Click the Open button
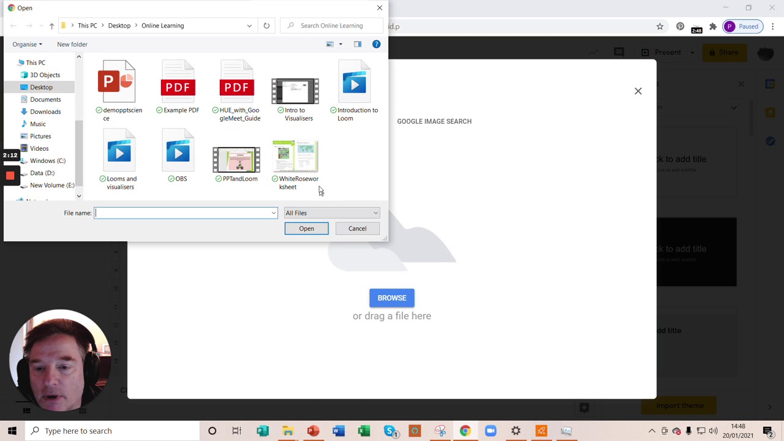 [306, 228]
